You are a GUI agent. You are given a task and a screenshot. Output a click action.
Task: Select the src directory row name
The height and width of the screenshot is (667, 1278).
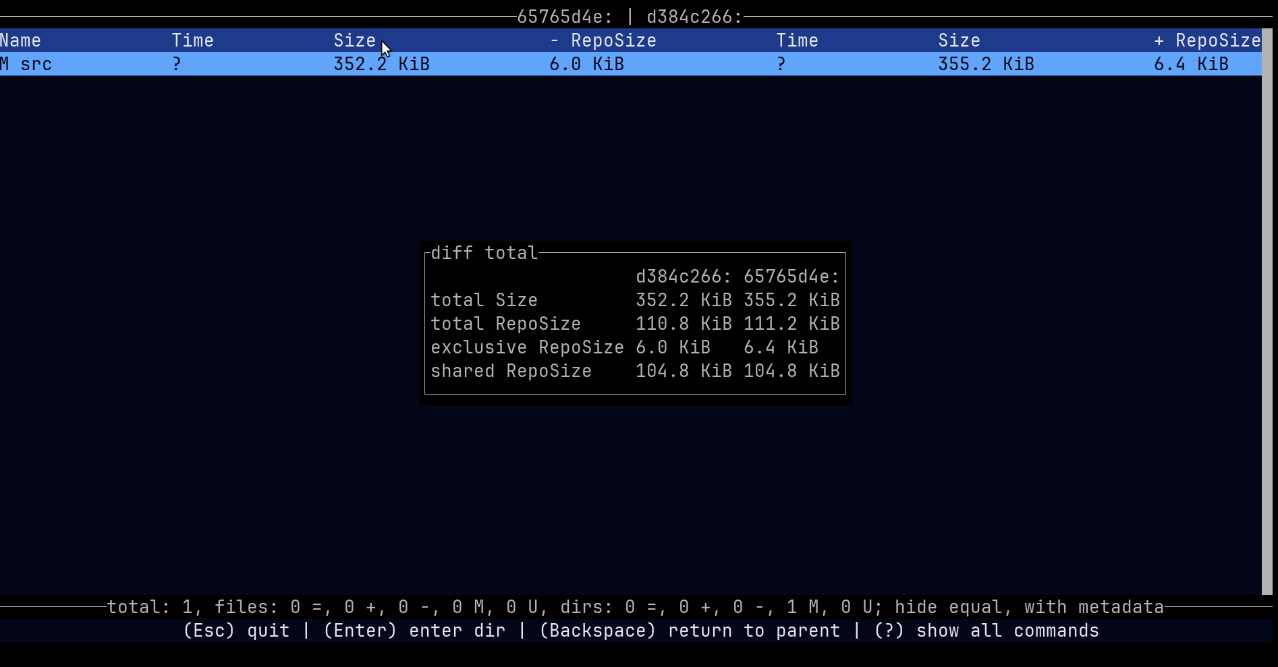[36, 64]
